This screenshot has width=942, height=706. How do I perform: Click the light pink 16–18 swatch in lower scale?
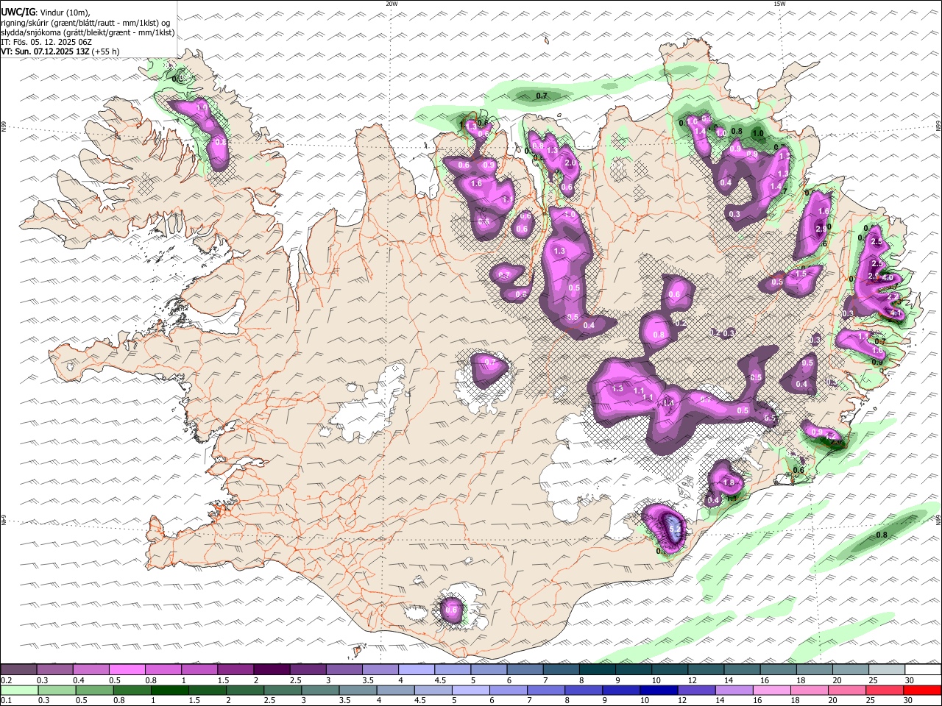click(x=772, y=691)
